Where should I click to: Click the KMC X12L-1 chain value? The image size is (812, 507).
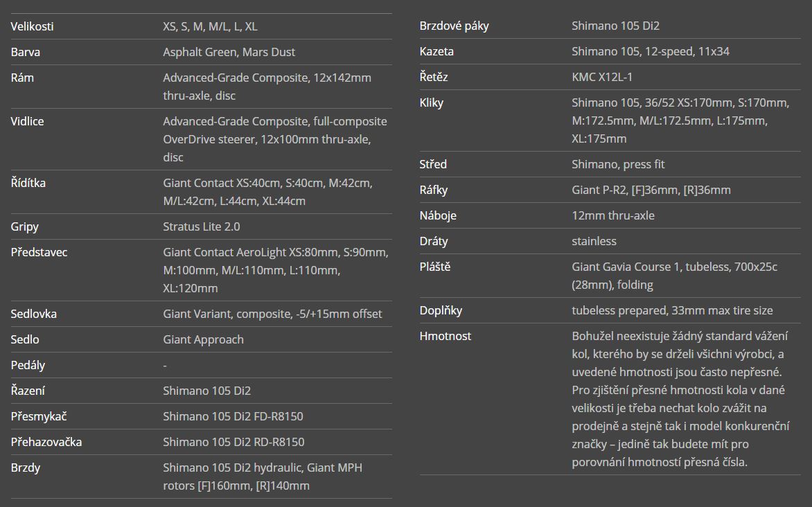pos(601,78)
